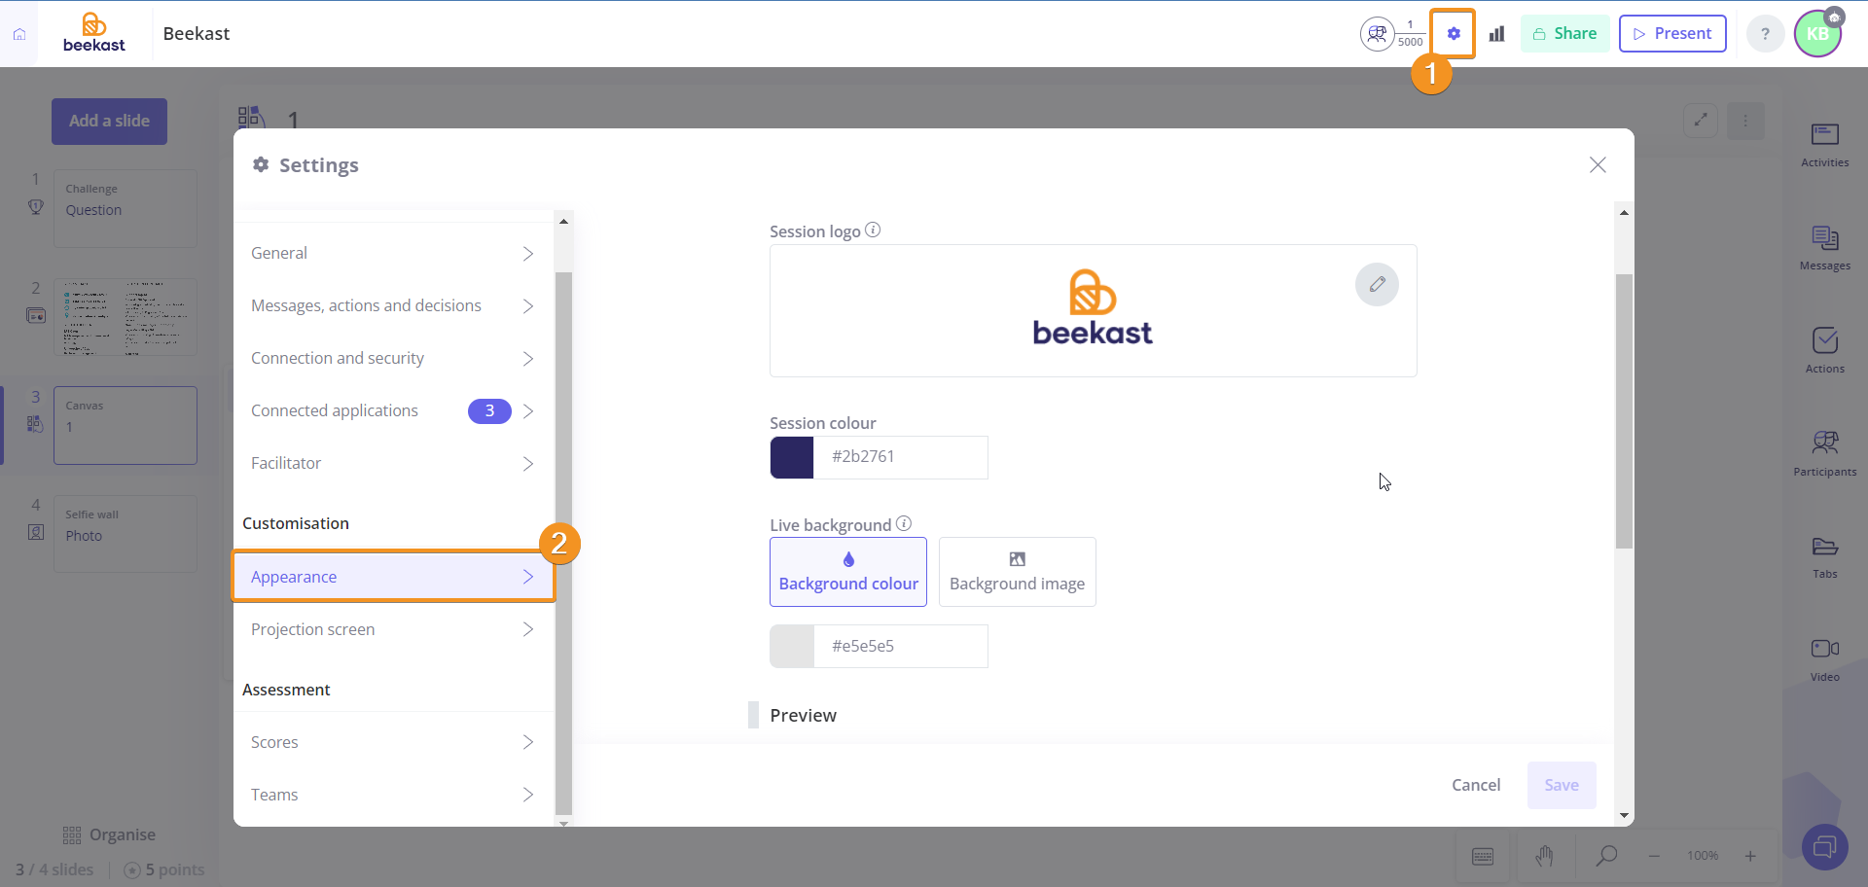Click the session logo preview image
Image resolution: width=1868 pixels, height=887 pixels.
[1093, 308]
